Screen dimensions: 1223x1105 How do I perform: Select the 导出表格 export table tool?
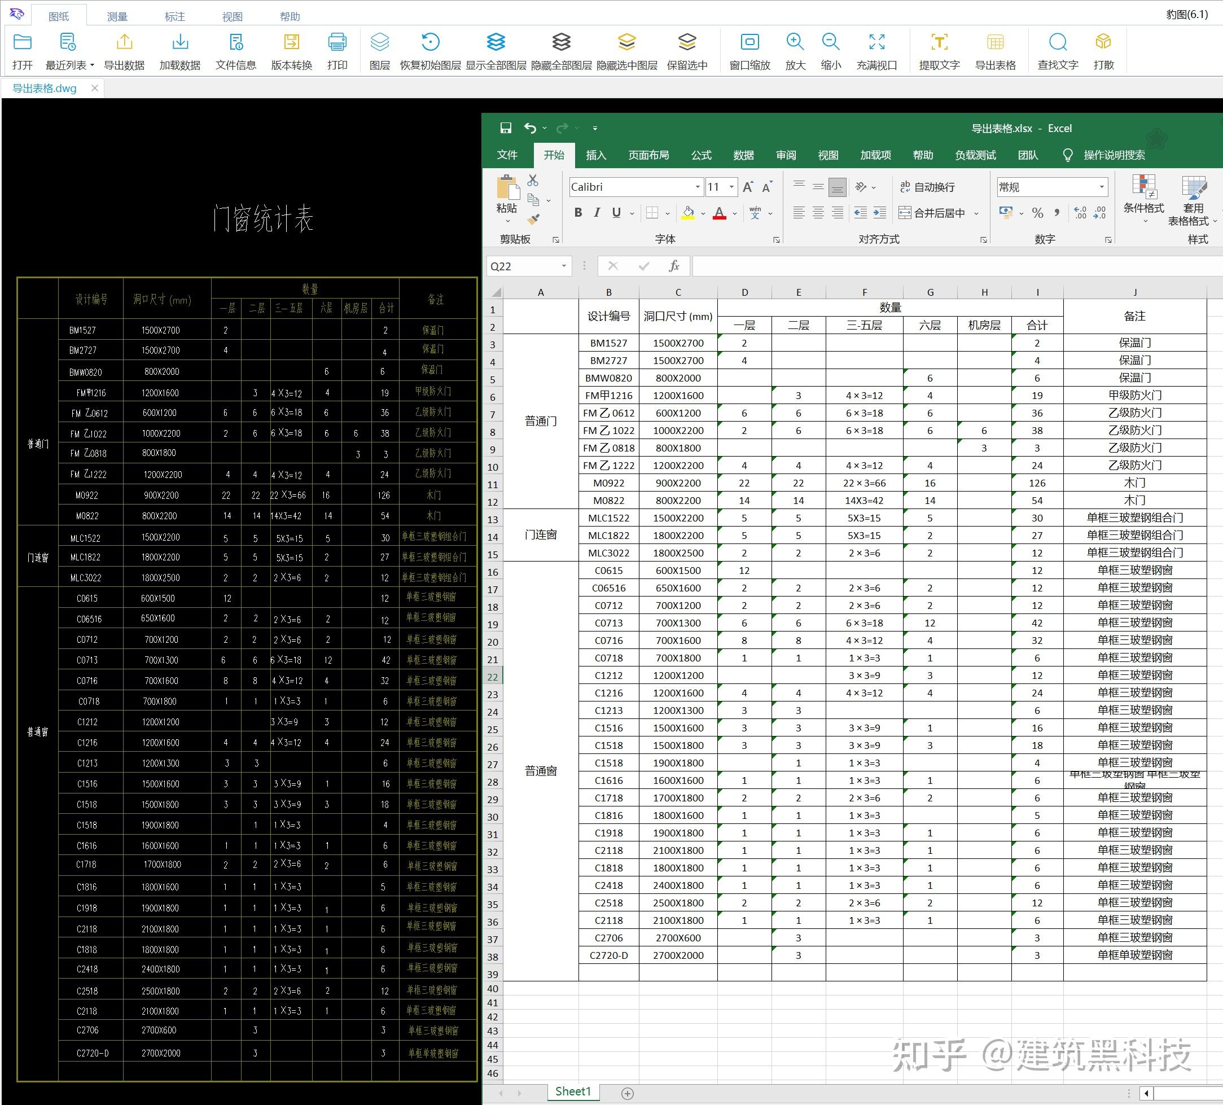click(x=997, y=51)
